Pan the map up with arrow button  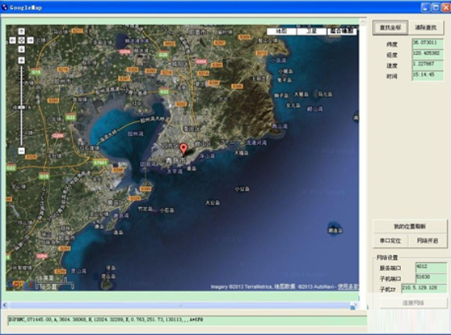(21, 31)
